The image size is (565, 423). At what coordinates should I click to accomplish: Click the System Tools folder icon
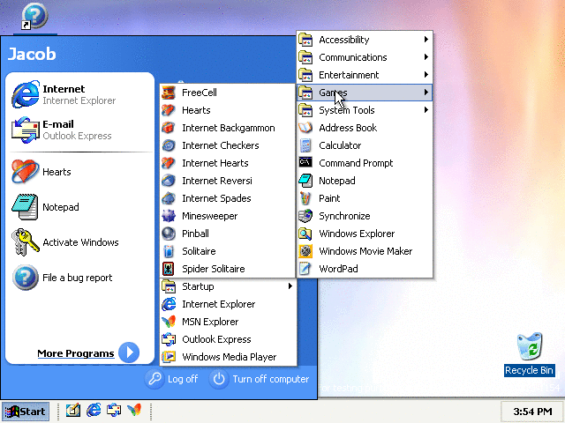coord(305,110)
